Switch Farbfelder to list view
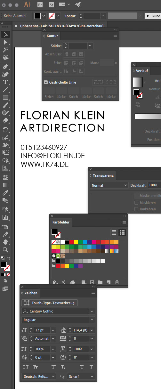This screenshot has width=161, height=389. pyautogui.click(x=114, y=232)
